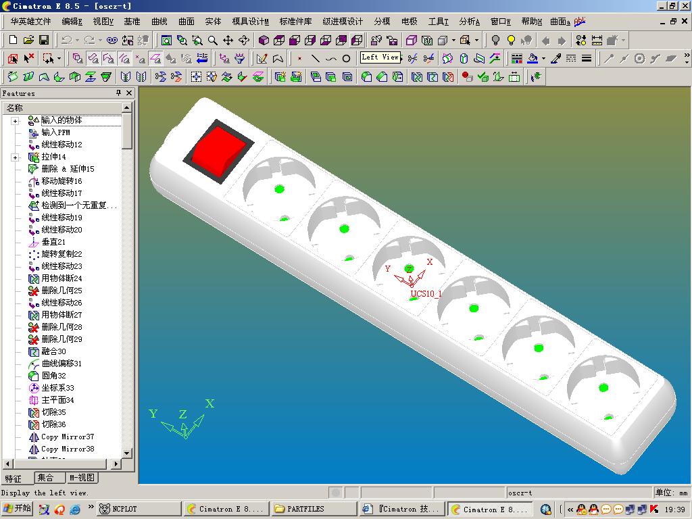Toggle the pink plane selection filter
Screen dimensions: 692x519
[155, 58]
